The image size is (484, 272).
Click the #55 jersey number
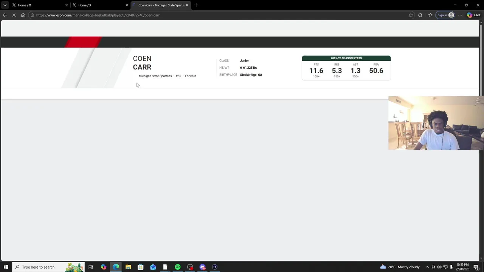[178, 76]
